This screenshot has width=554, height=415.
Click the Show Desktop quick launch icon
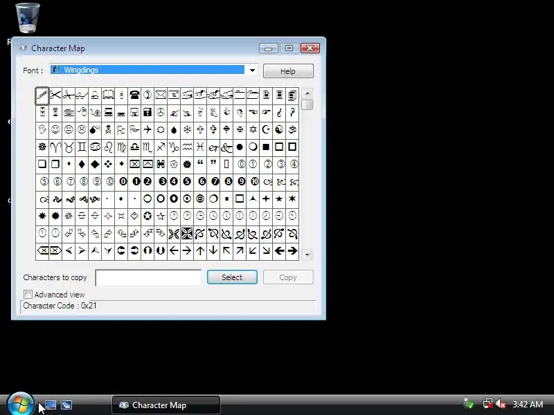pyautogui.click(x=51, y=405)
